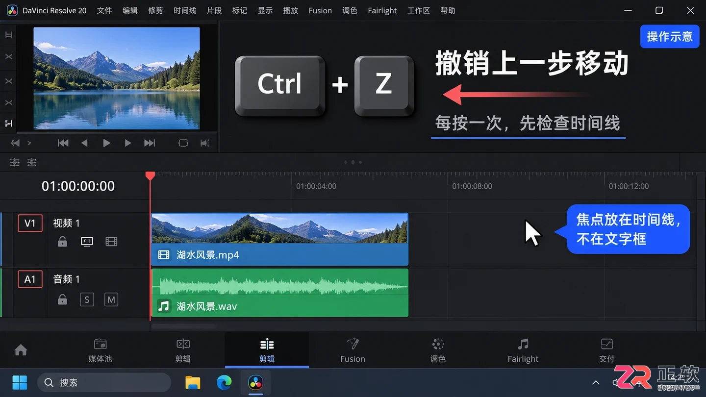Open the Fairlight page from the bottom bar
The image size is (706, 397).
pos(523,350)
